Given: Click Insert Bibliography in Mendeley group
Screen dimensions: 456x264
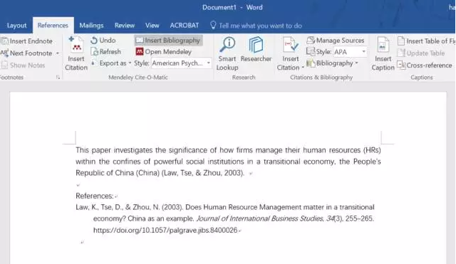Looking at the screenshot, I should [168, 41].
